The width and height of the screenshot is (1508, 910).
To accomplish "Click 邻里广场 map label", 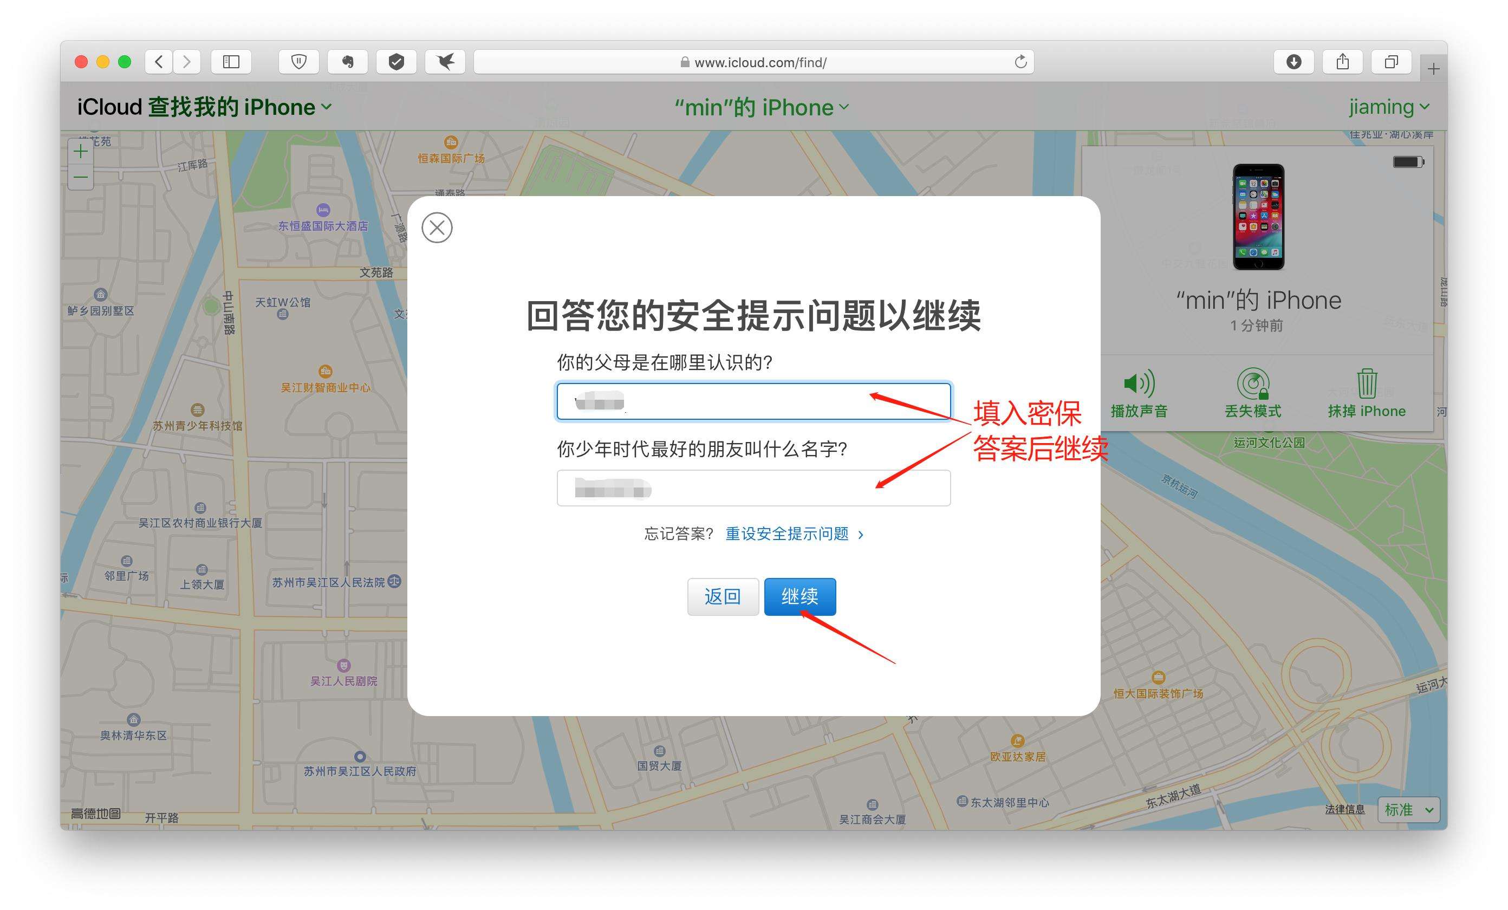I will [127, 576].
